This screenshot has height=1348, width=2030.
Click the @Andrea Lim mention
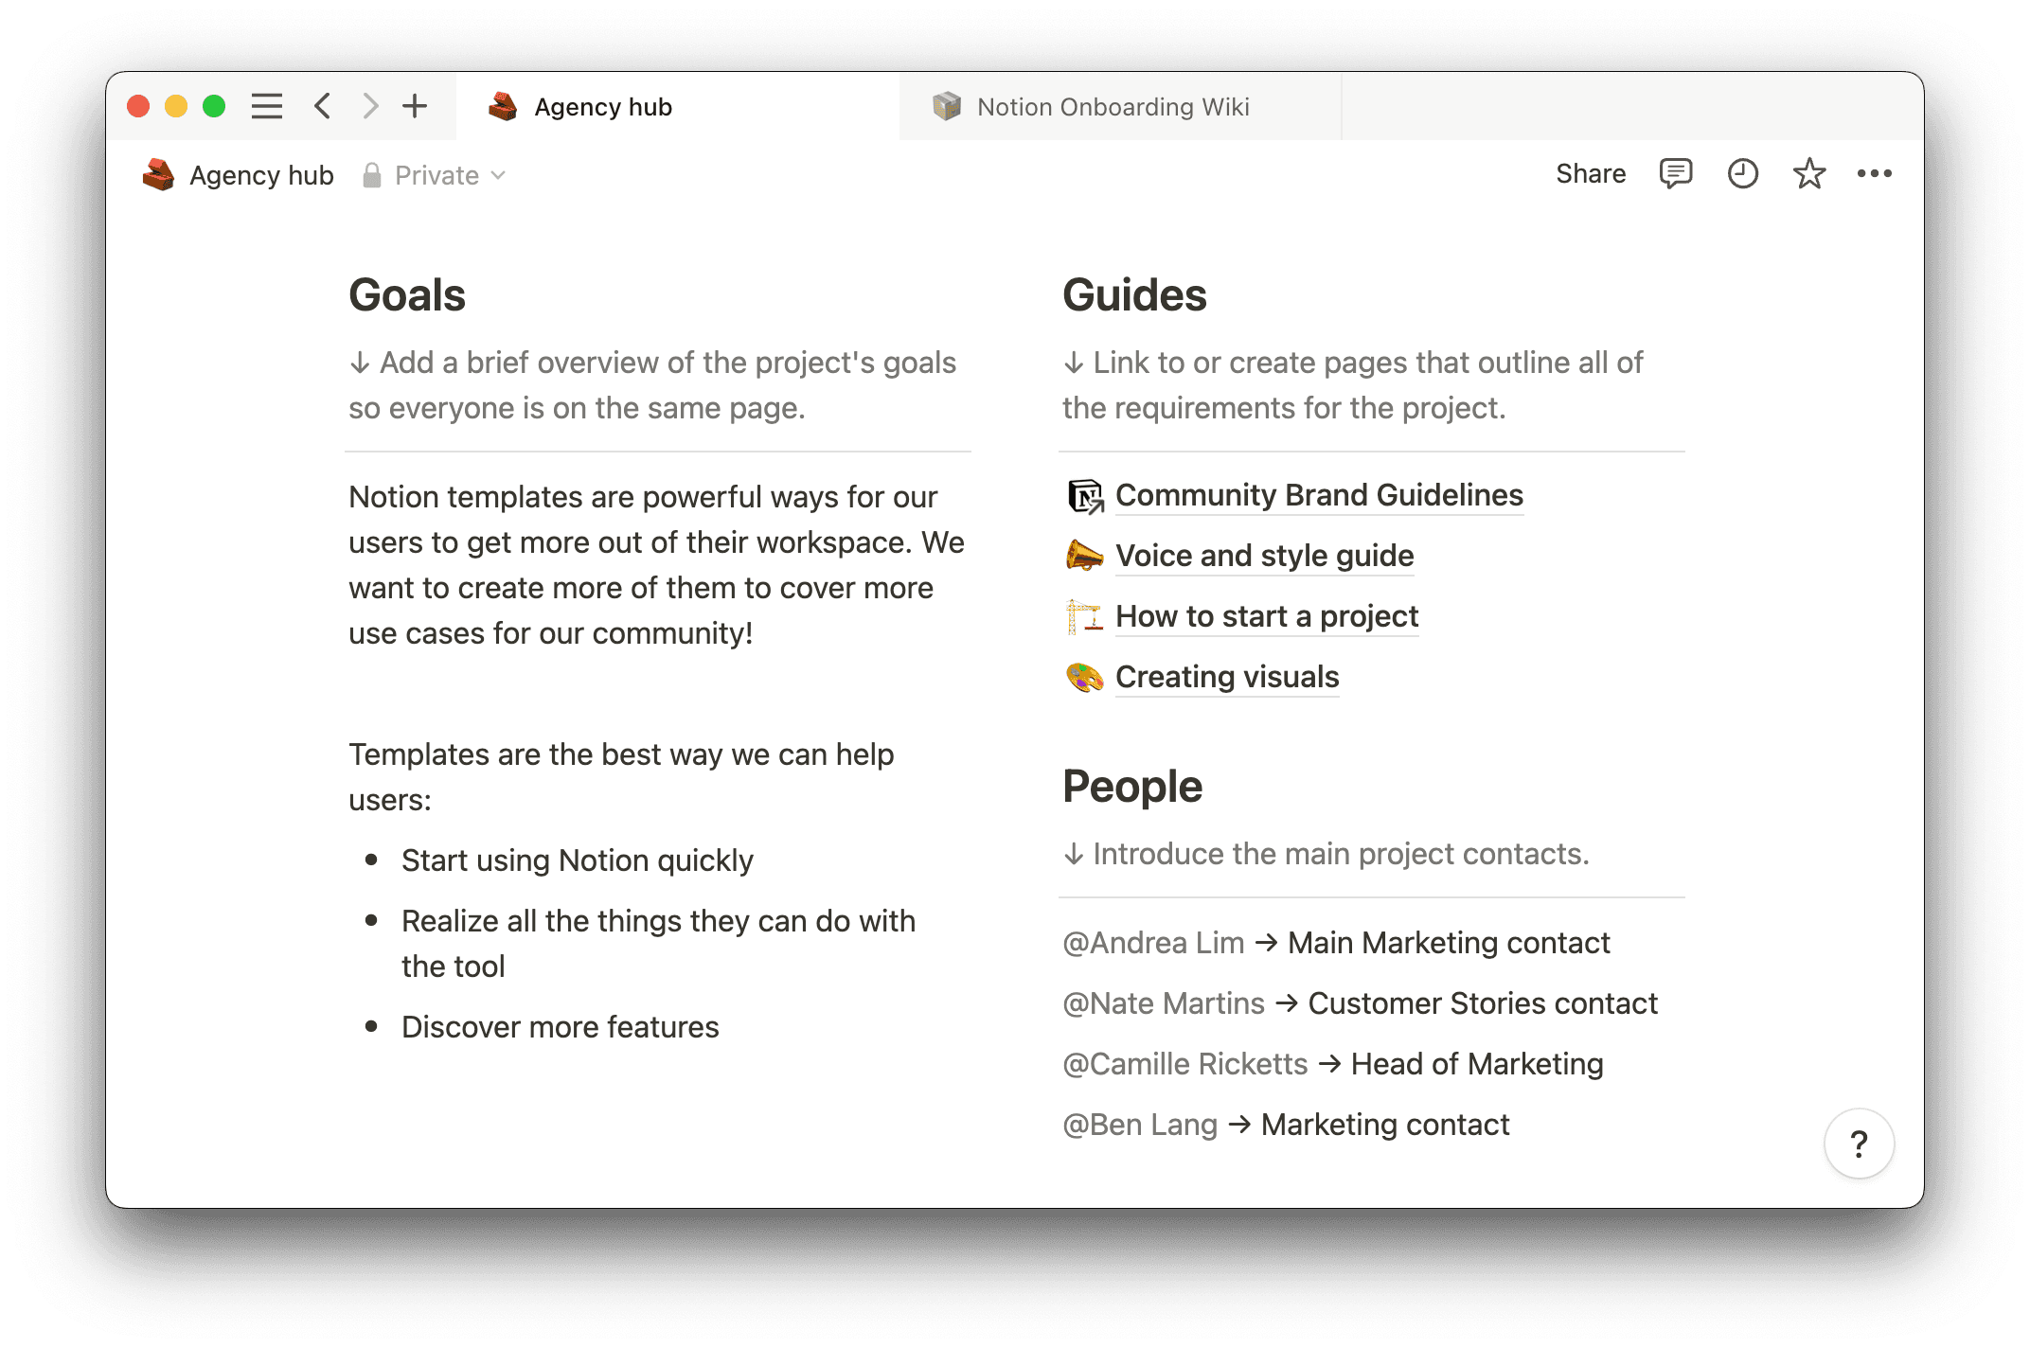click(x=1153, y=942)
